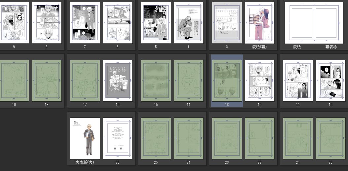Select page 3 thumbnail

(227, 23)
